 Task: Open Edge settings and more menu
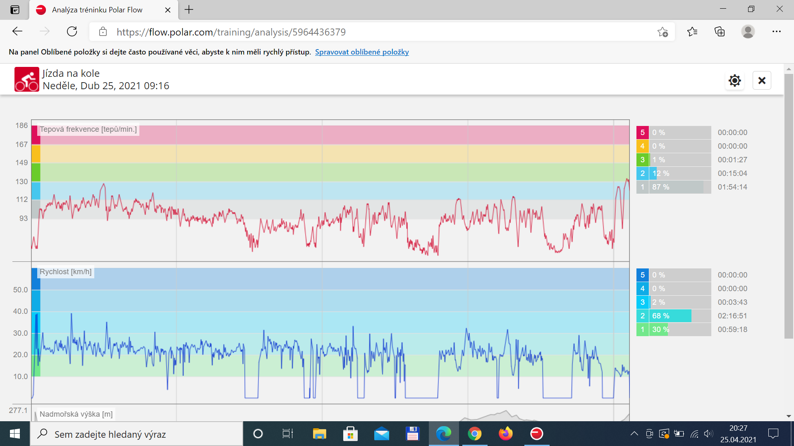[x=776, y=32]
